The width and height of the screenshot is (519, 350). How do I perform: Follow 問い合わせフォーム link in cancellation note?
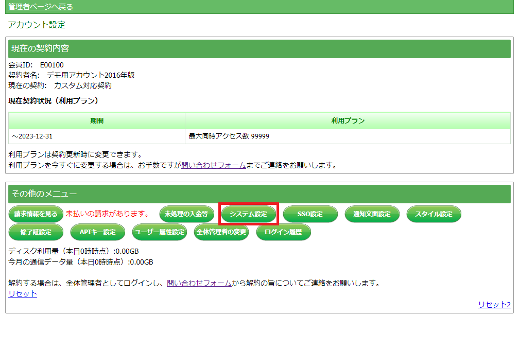(199, 283)
